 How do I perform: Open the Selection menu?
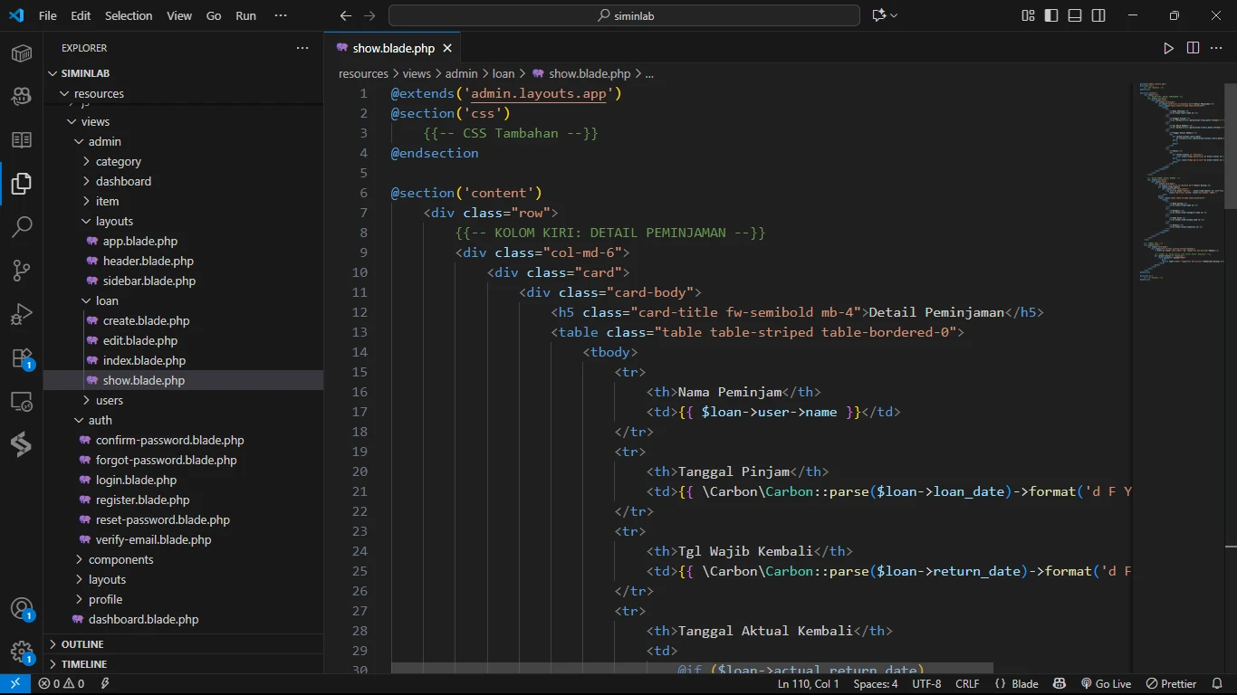pyautogui.click(x=129, y=15)
